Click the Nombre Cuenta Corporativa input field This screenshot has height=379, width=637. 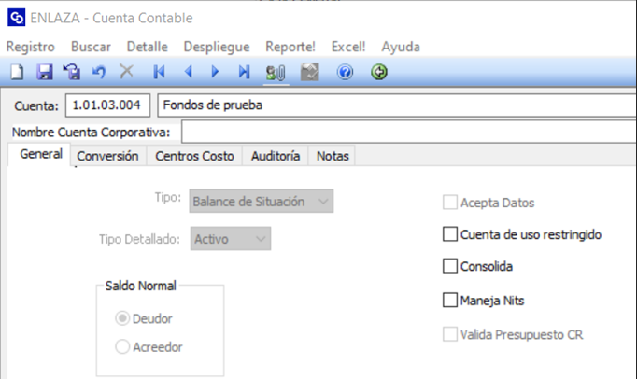click(x=409, y=132)
